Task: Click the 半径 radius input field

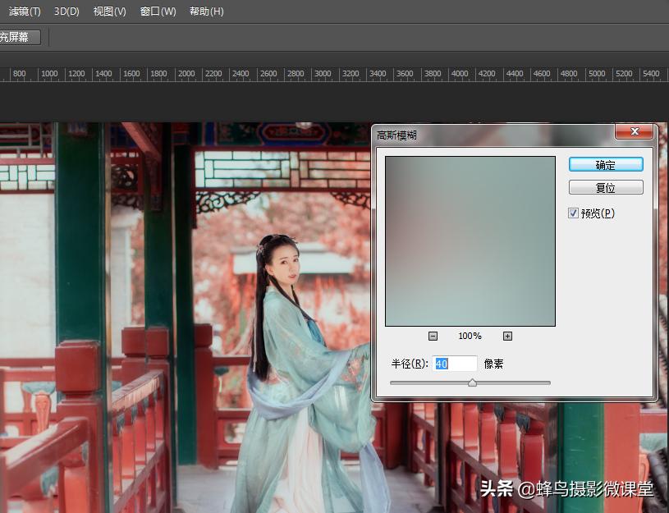Action: (455, 364)
